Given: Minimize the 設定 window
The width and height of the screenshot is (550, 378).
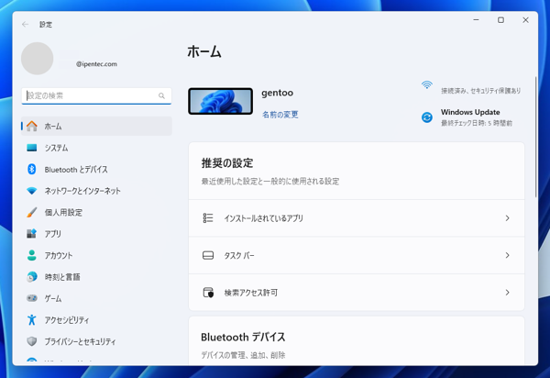Looking at the screenshot, I should point(476,20).
